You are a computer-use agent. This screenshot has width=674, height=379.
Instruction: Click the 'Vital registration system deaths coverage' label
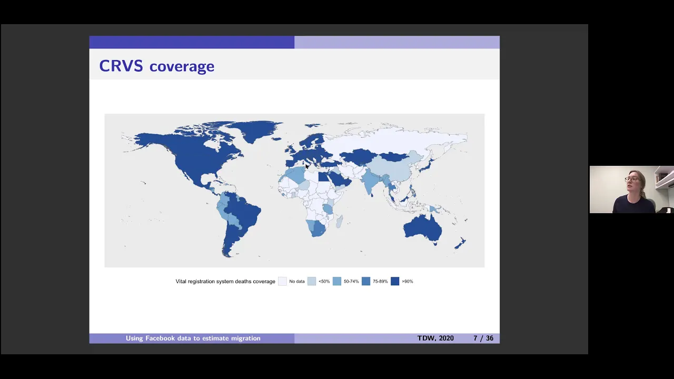coord(225,282)
